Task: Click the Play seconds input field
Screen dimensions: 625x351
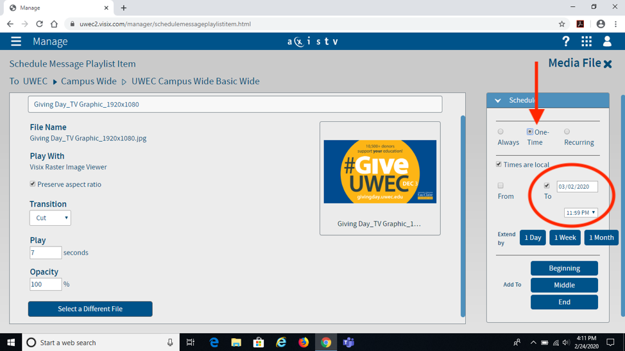Action: point(46,253)
